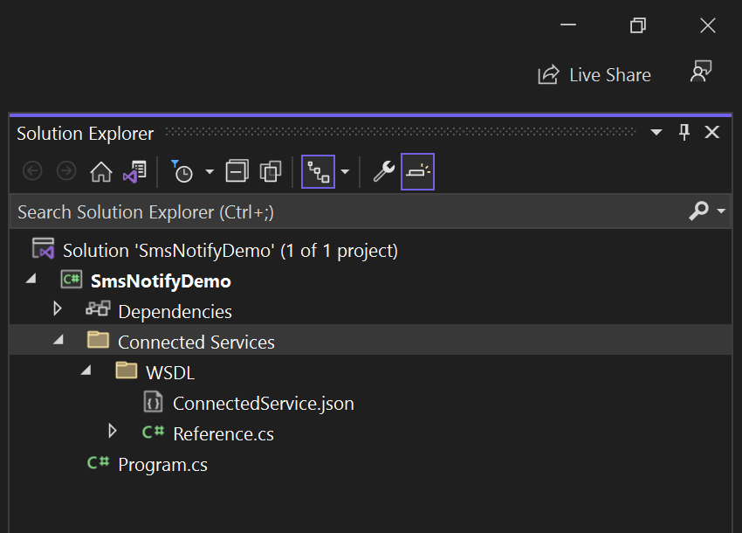
Task: Toggle Track Active Item view button
Action: [x=318, y=172]
